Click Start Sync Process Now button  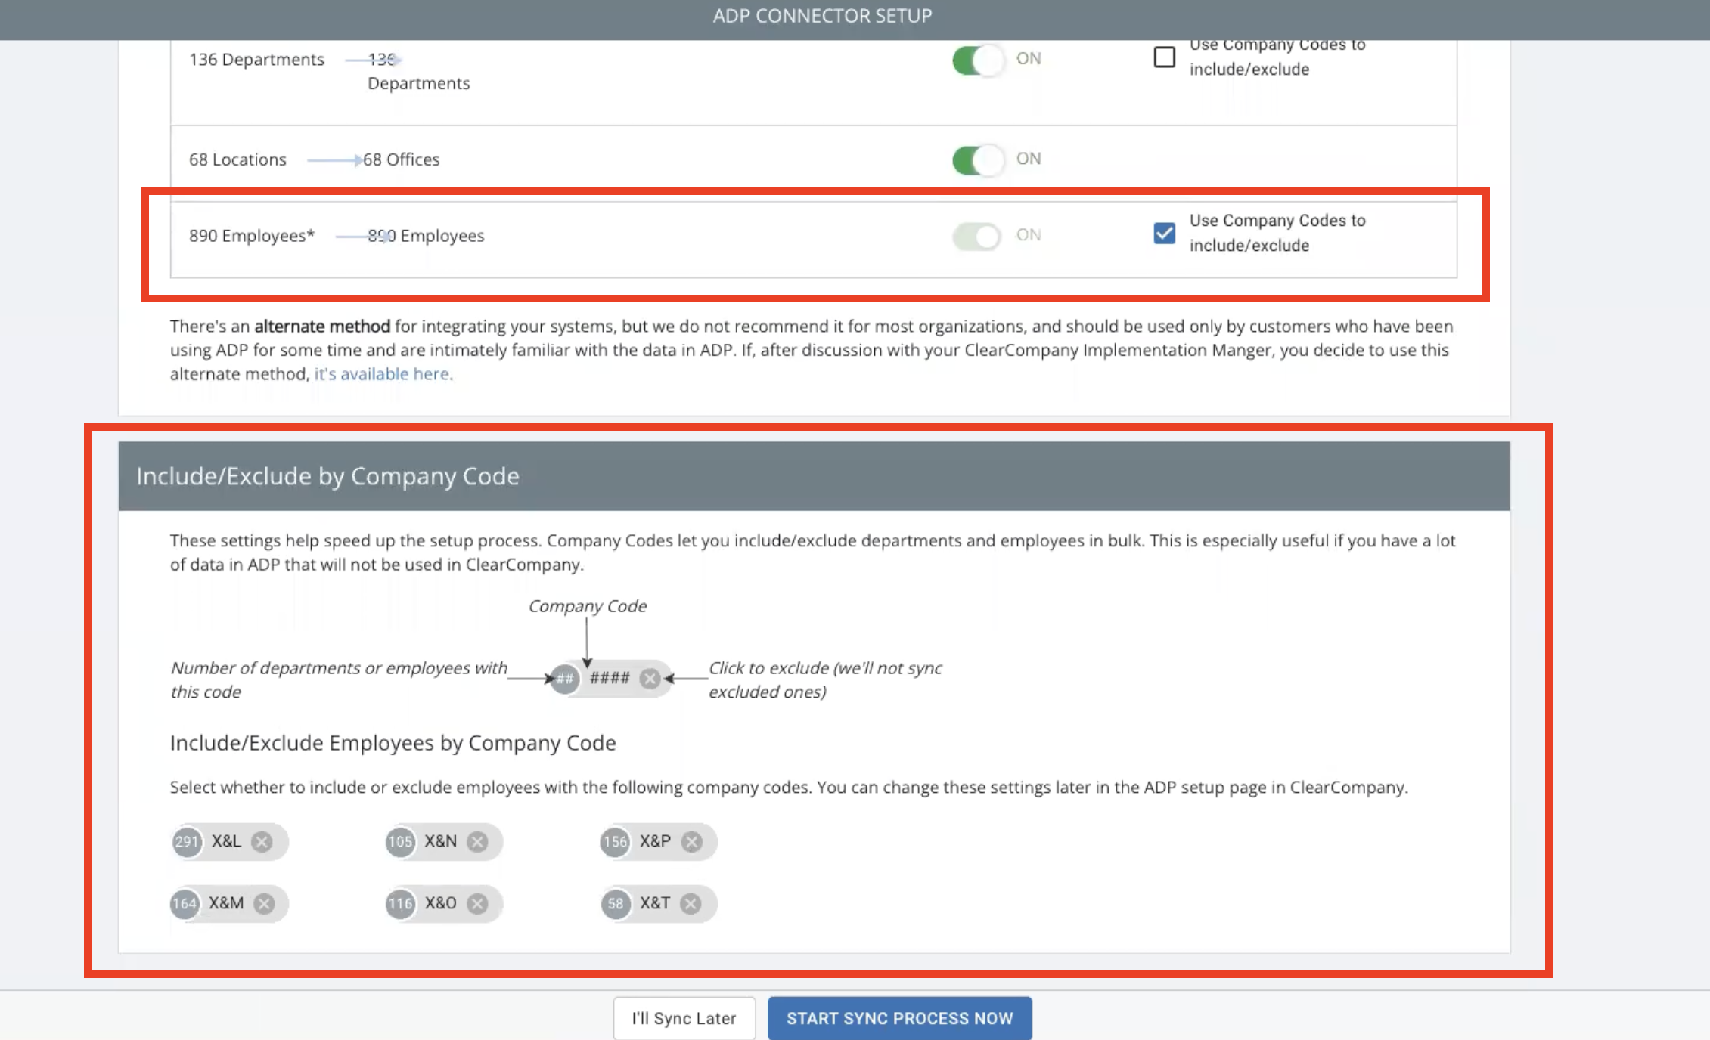[900, 1018]
